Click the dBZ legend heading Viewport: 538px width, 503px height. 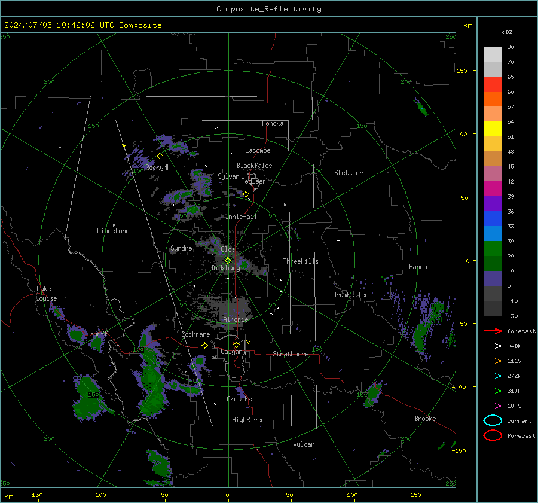click(507, 32)
